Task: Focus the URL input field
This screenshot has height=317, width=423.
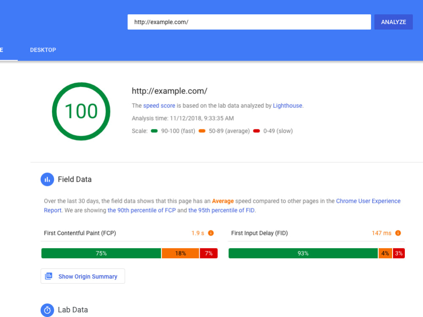Action: pos(249,22)
